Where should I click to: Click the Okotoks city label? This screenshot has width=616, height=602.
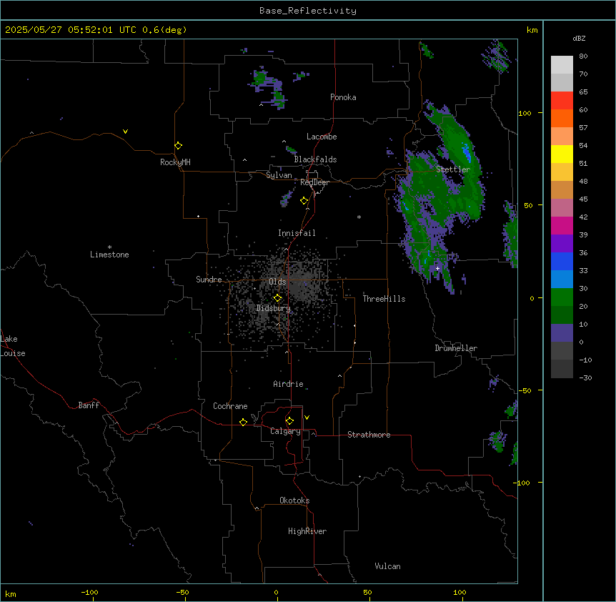[x=294, y=500]
